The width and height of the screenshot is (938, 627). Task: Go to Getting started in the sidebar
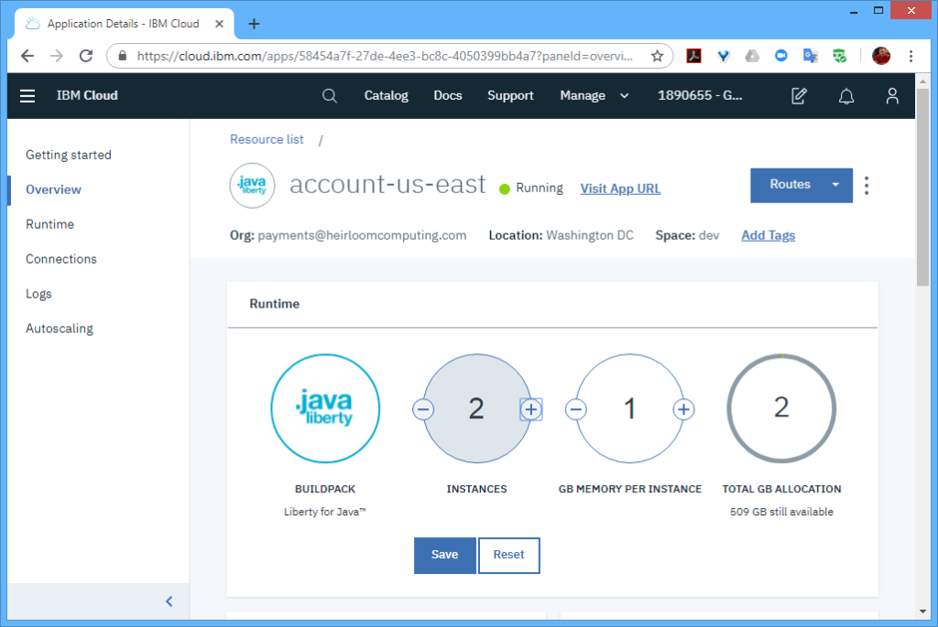pyautogui.click(x=69, y=155)
